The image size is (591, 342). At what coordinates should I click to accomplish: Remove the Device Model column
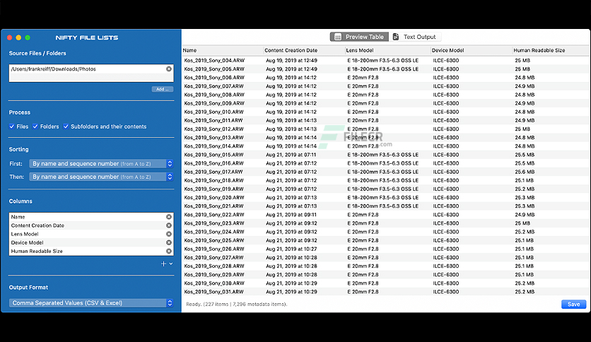click(x=169, y=242)
